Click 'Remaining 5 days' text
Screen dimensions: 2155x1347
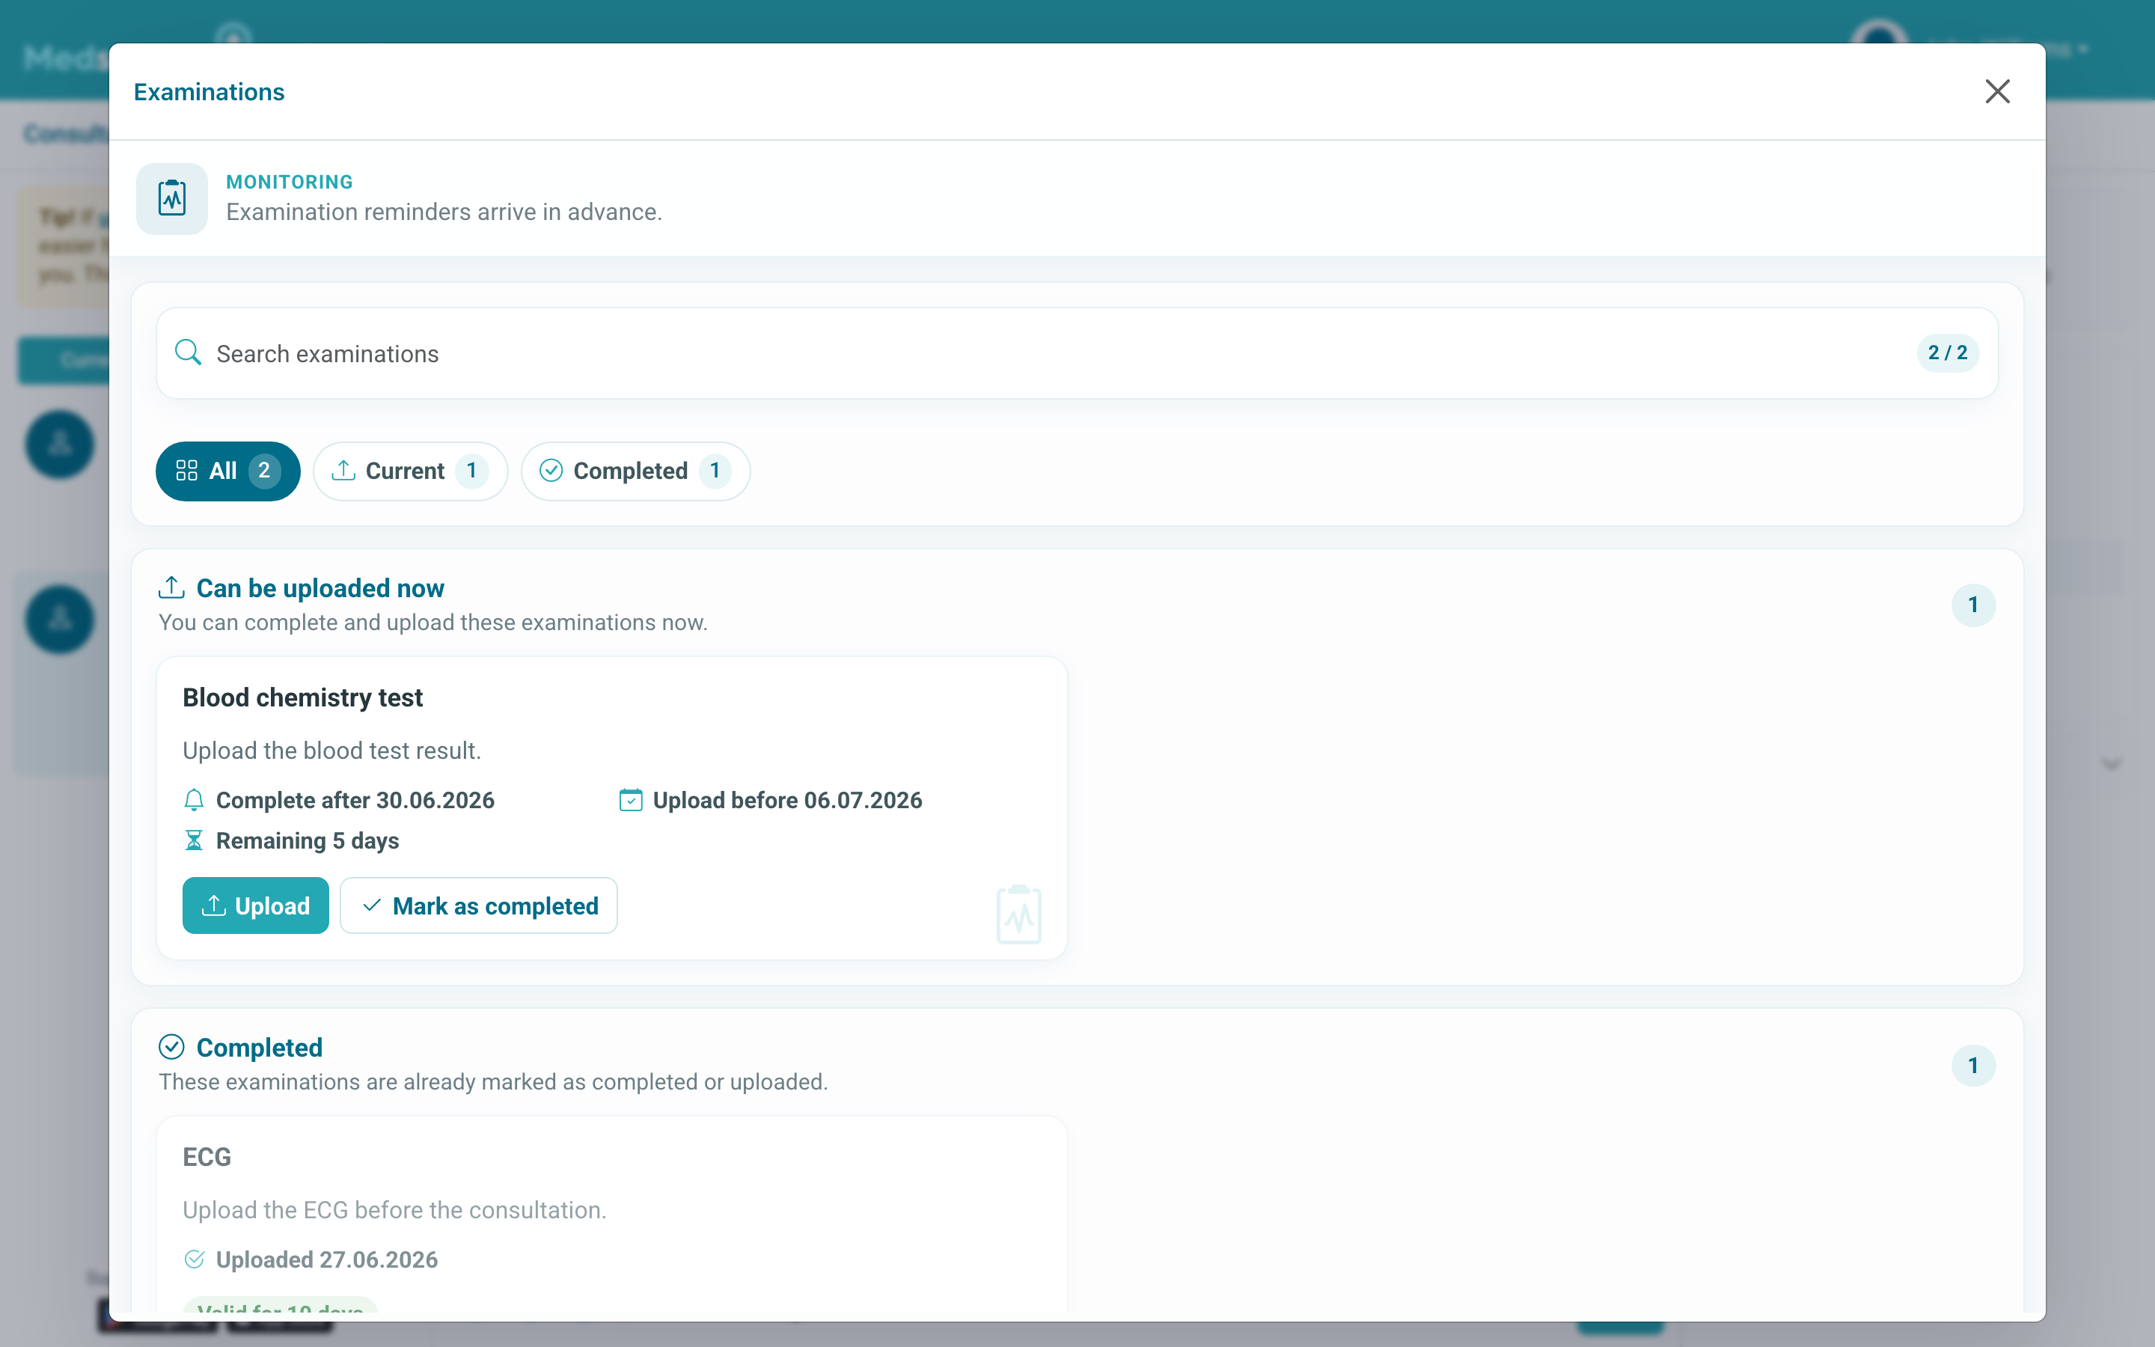click(x=308, y=840)
